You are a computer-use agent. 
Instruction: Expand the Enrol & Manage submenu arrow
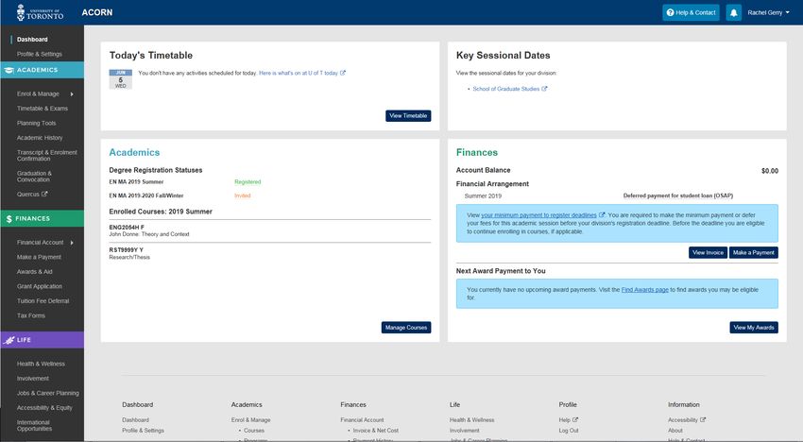[x=72, y=94]
